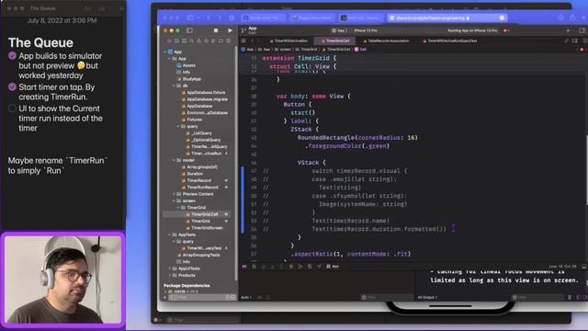The height and width of the screenshot is (331, 588).
Task: Open the find navigator
Action: [x=191, y=40]
